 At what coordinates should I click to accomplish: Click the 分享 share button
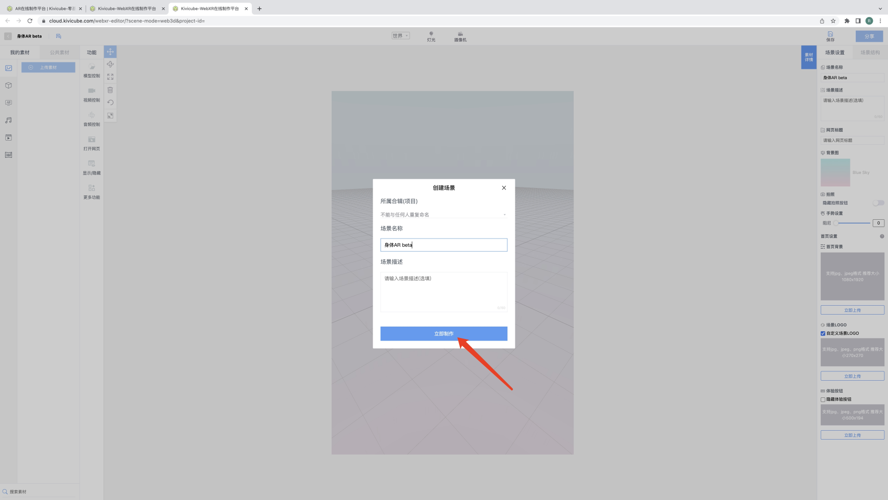coord(869,36)
